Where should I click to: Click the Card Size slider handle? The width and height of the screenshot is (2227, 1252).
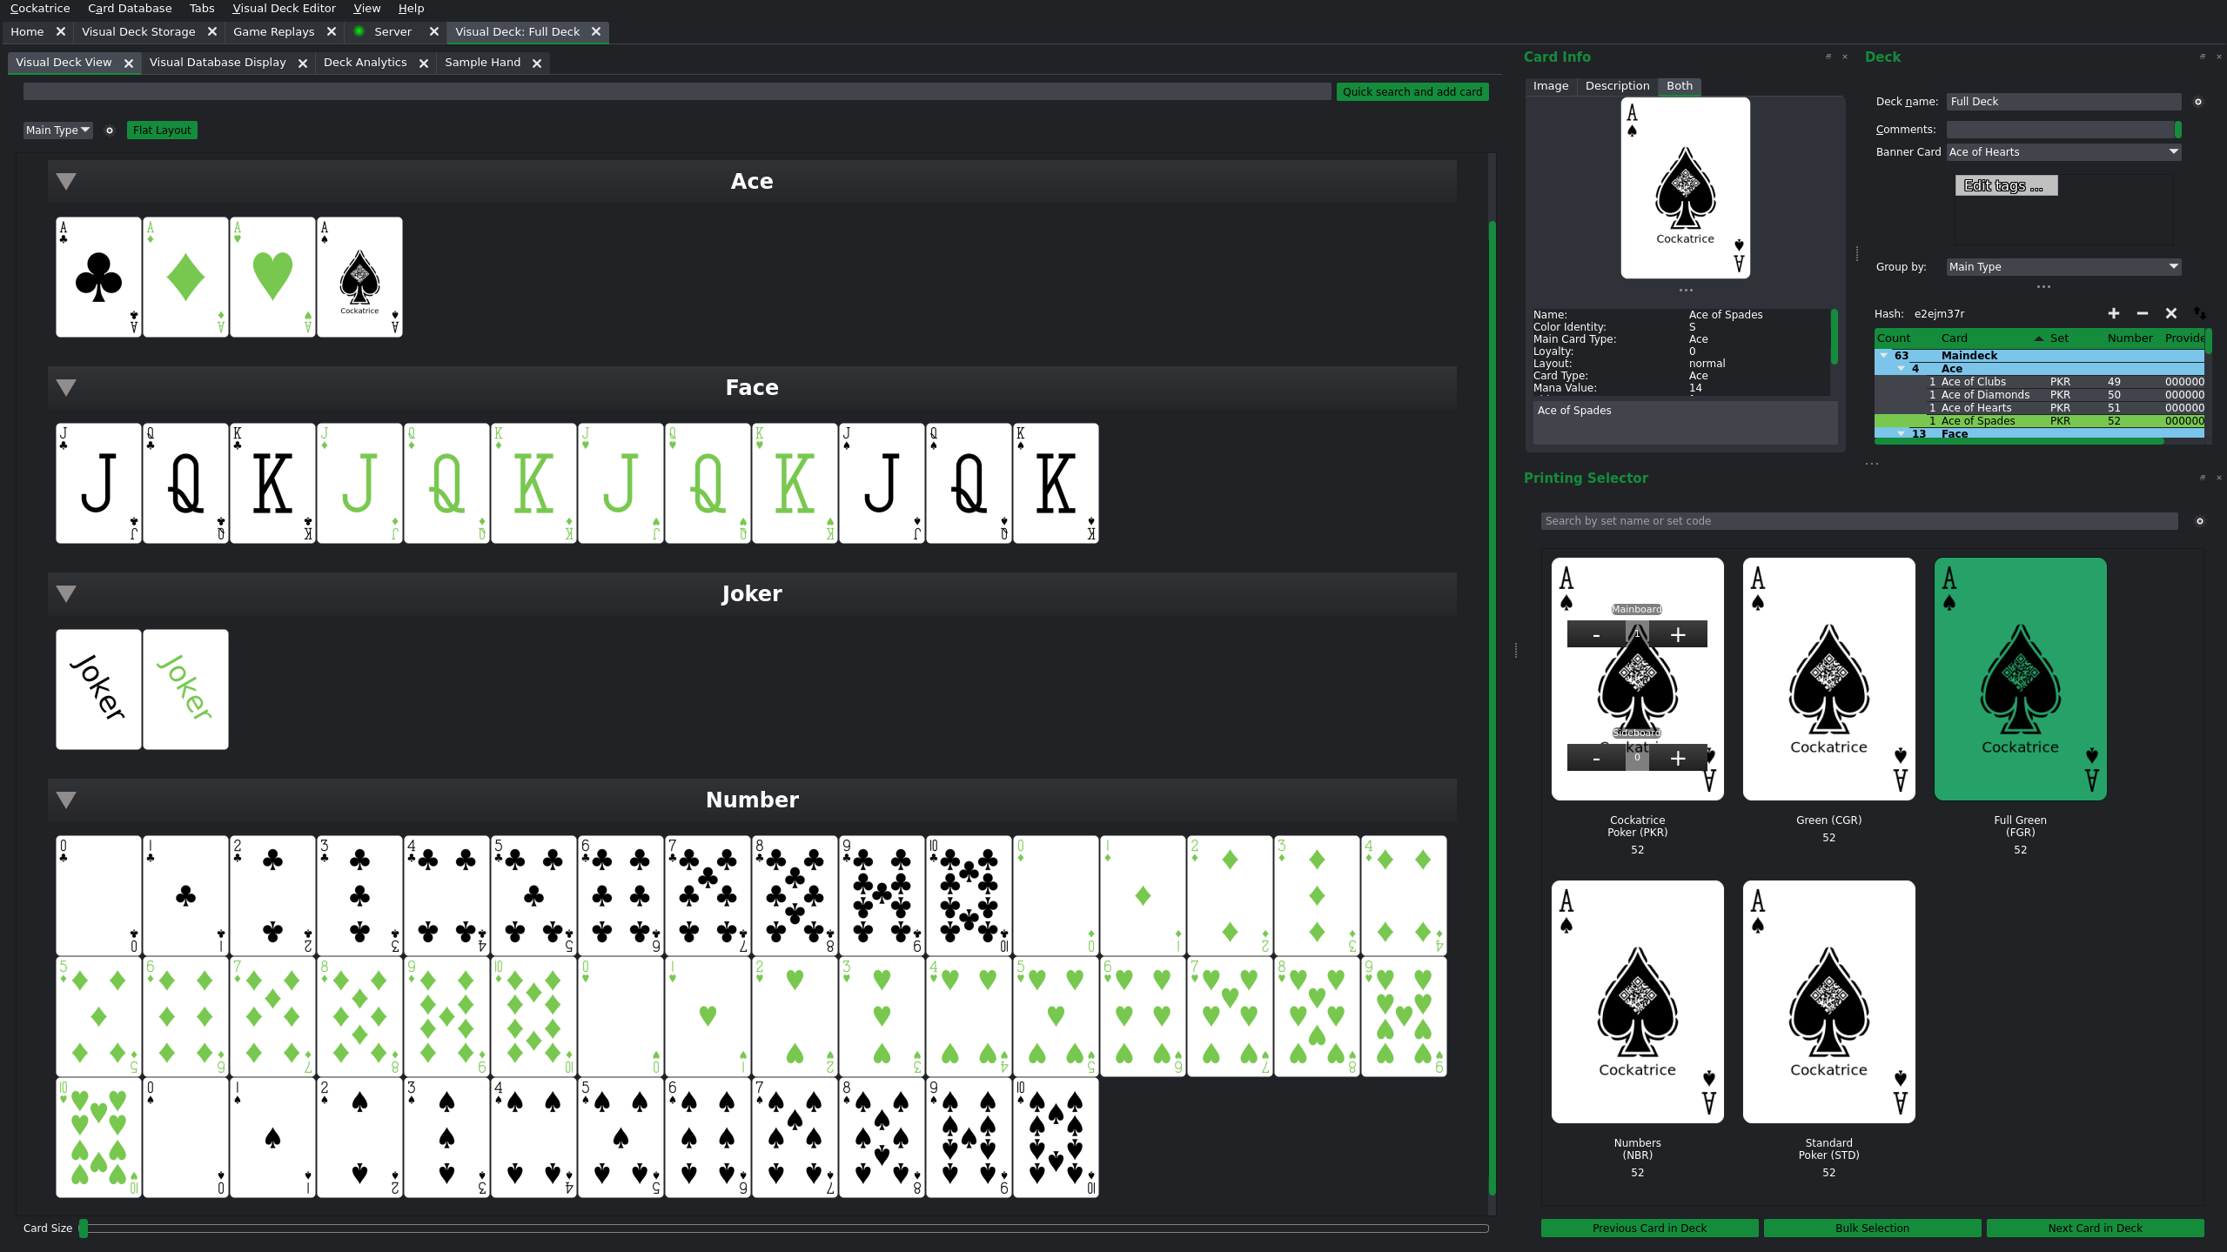(84, 1228)
